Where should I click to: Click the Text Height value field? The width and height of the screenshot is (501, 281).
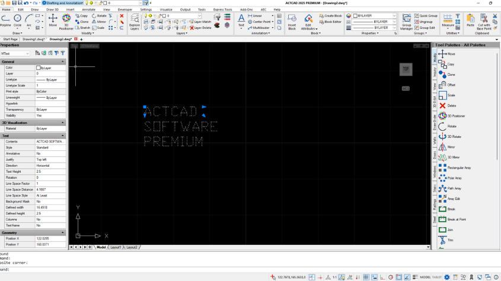50,172
